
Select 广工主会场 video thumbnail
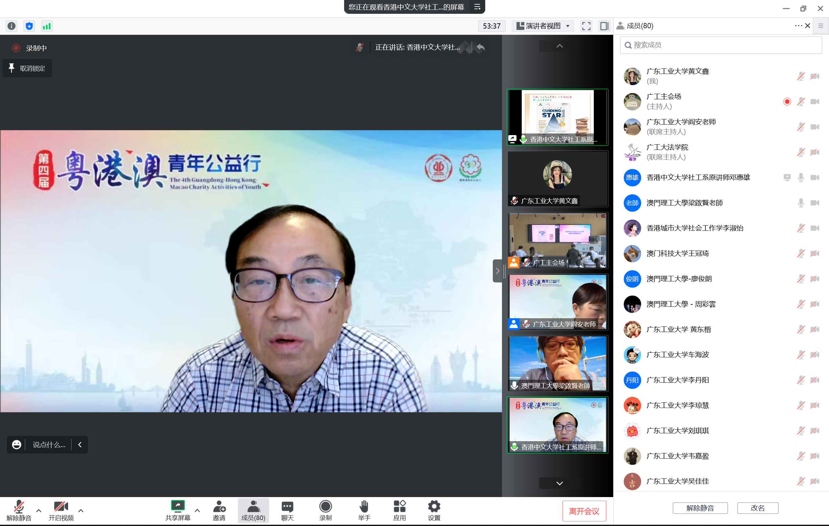coord(557,240)
